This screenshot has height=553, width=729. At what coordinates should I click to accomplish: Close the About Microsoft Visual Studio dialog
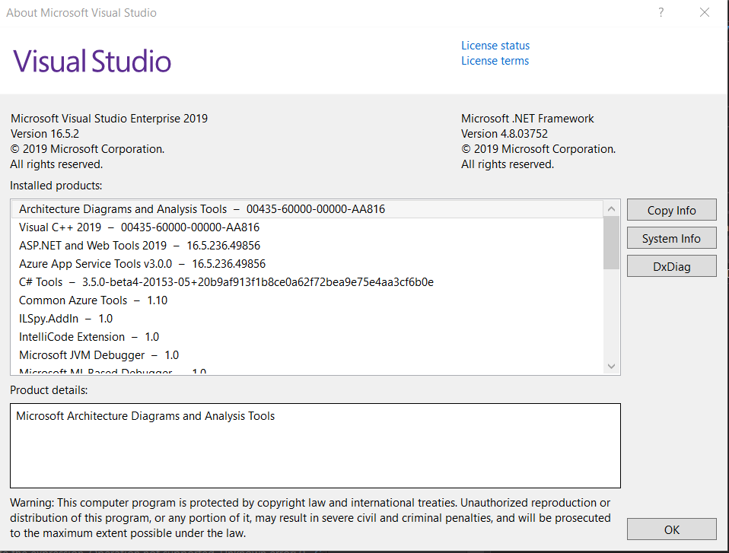coord(705,12)
